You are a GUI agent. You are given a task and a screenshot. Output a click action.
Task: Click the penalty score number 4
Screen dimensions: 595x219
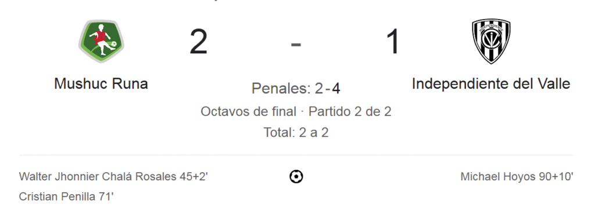[x=336, y=89]
